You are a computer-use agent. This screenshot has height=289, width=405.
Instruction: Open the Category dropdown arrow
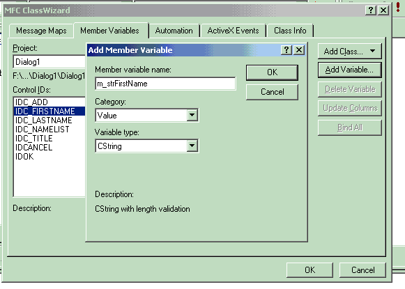point(192,115)
